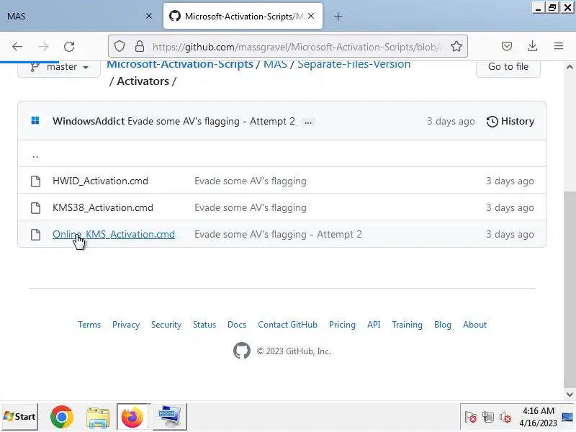Open the Windows Start menu
The width and height of the screenshot is (576, 432).
[19, 417]
